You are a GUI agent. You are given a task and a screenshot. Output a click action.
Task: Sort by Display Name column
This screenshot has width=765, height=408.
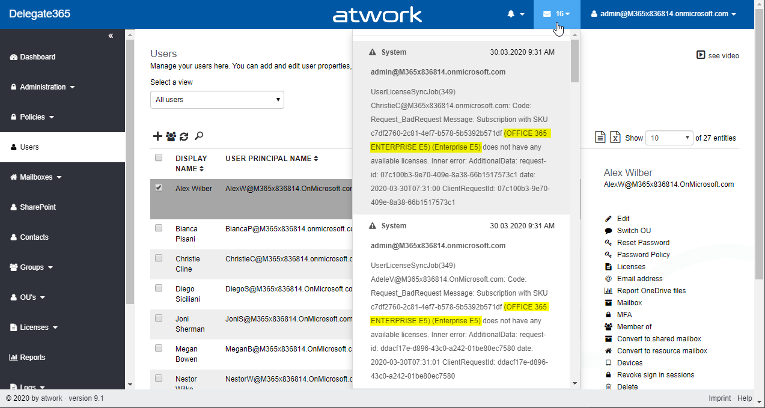[190, 163]
